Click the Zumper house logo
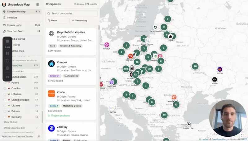The height and width of the screenshot is (141, 248). (51, 64)
